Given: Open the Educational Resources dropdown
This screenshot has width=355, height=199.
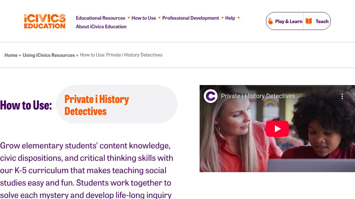Looking at the screenshot, I should (128, 18).
